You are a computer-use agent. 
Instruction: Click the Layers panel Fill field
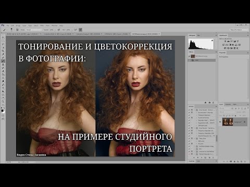point(244,115)
